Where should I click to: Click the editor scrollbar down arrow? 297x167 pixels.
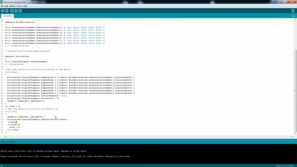pos(295,133)
